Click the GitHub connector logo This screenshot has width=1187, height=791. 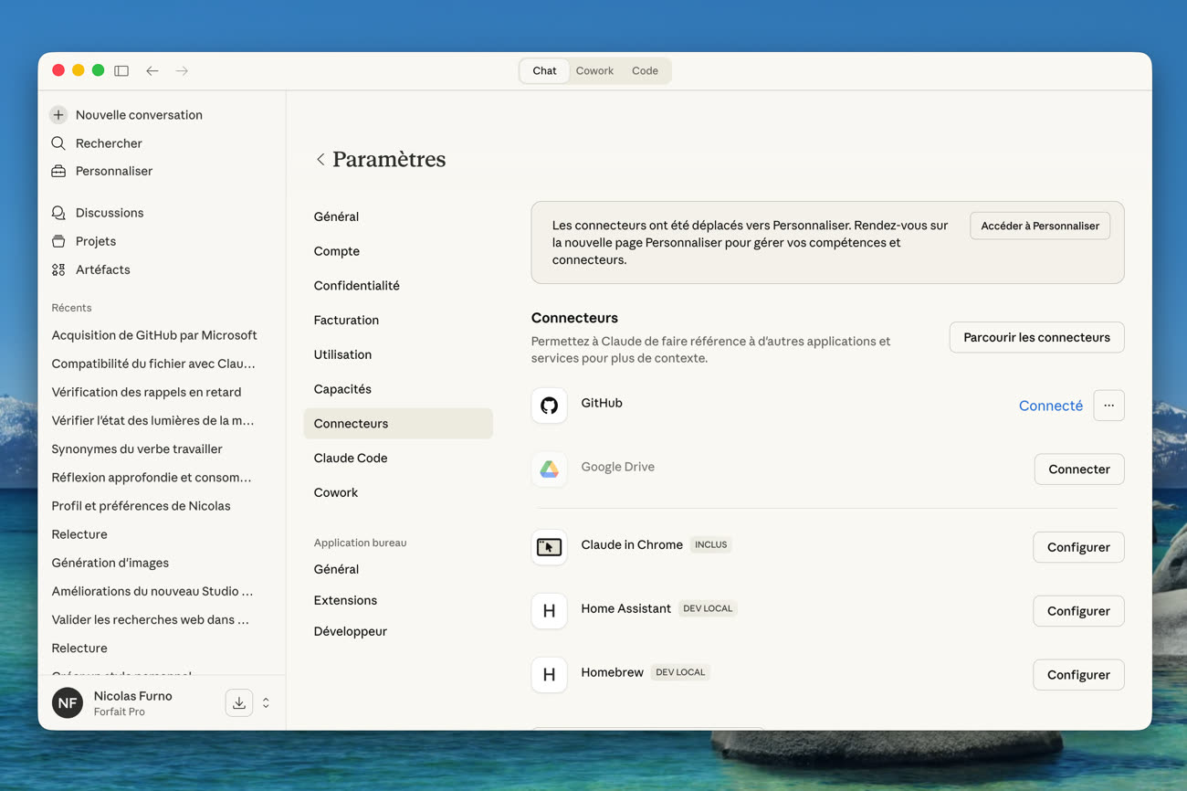(x=549, y=406)
